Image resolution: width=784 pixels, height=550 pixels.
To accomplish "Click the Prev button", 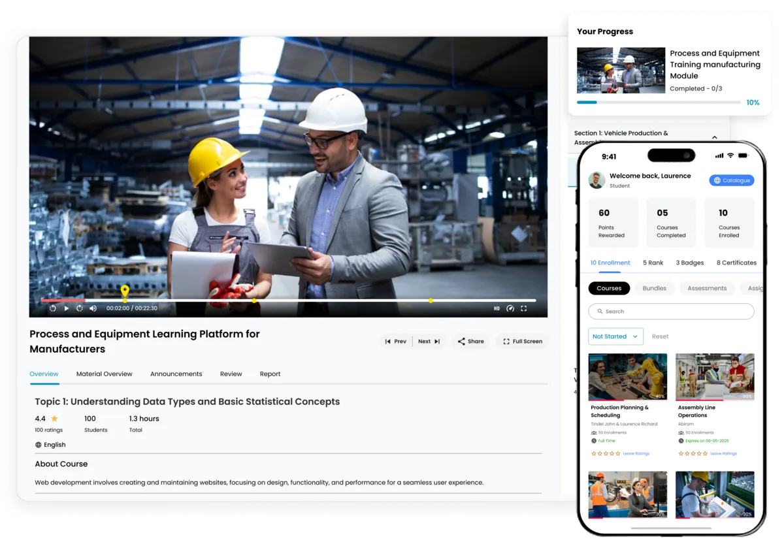I will click(x=397, y=341).
